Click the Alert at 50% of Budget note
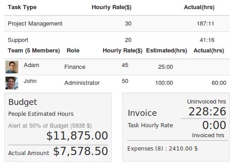This screenshot has height=166, width=234. [50, 126]
